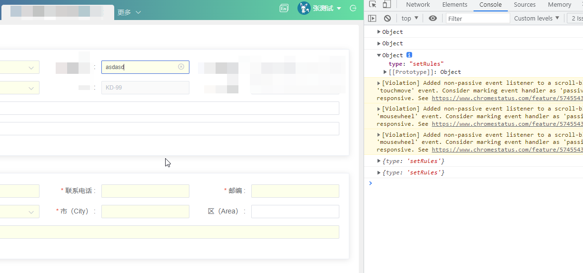Open the 张测试 user dropdown
The height and width of the screenshot is (273, 583).
coord(327,8)
